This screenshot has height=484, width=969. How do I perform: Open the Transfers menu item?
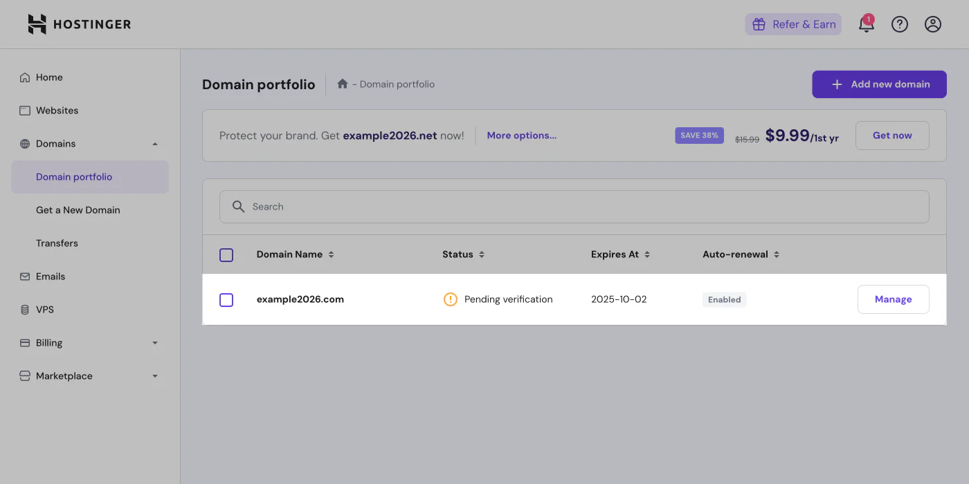tap(57, 243)
